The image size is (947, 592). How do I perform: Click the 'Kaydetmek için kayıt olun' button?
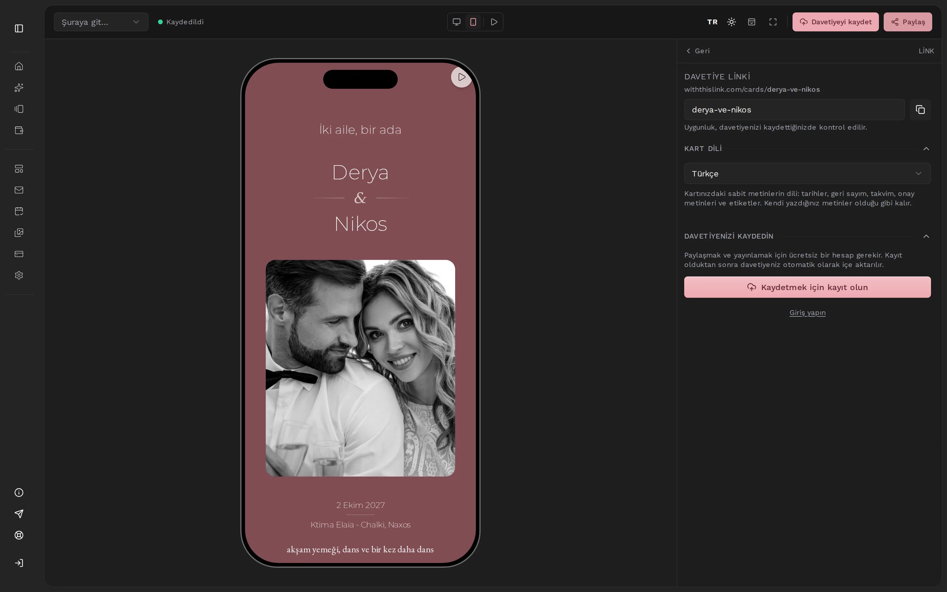pos(807,287)
